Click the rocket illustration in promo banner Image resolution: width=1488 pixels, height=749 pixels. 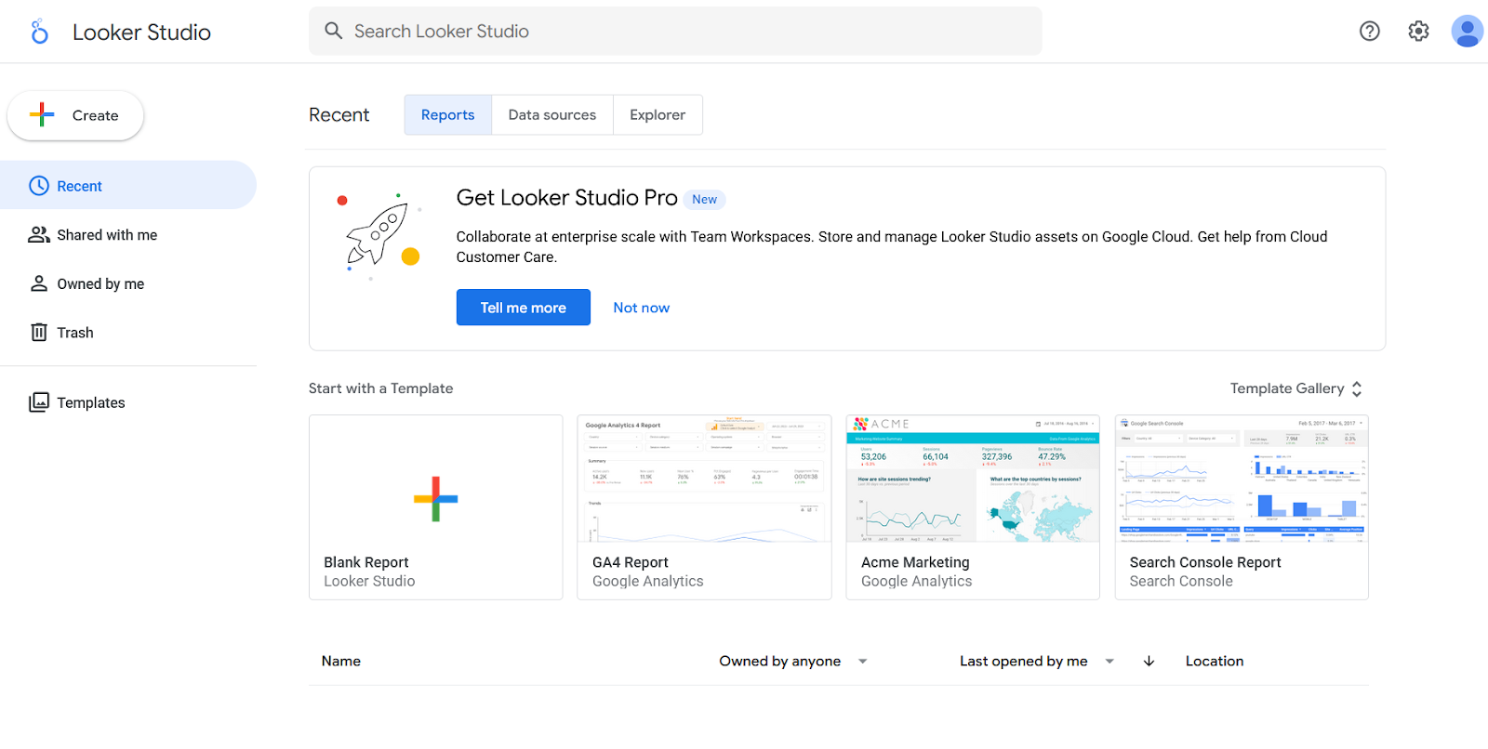coord(379,237)
